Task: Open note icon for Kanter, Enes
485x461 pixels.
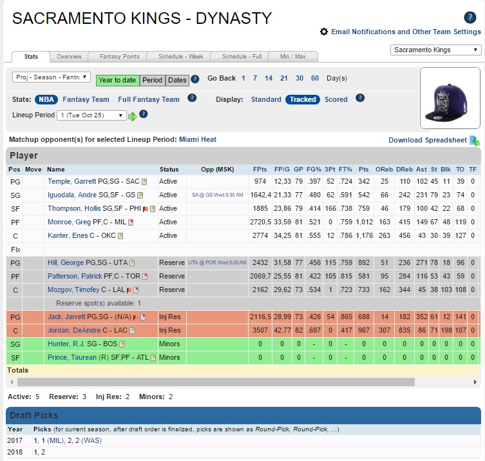Action: click(x=120, y=236)
